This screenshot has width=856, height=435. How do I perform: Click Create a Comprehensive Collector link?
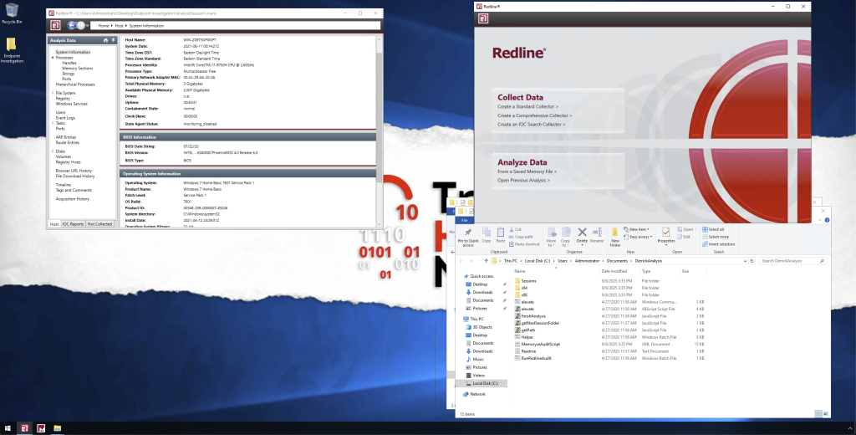tap(534, 115)
